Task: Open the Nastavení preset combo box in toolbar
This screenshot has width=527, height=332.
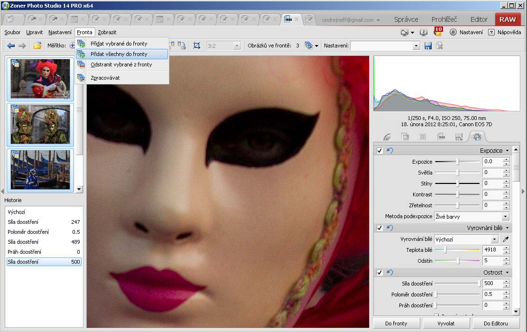Action: (385, 46)
